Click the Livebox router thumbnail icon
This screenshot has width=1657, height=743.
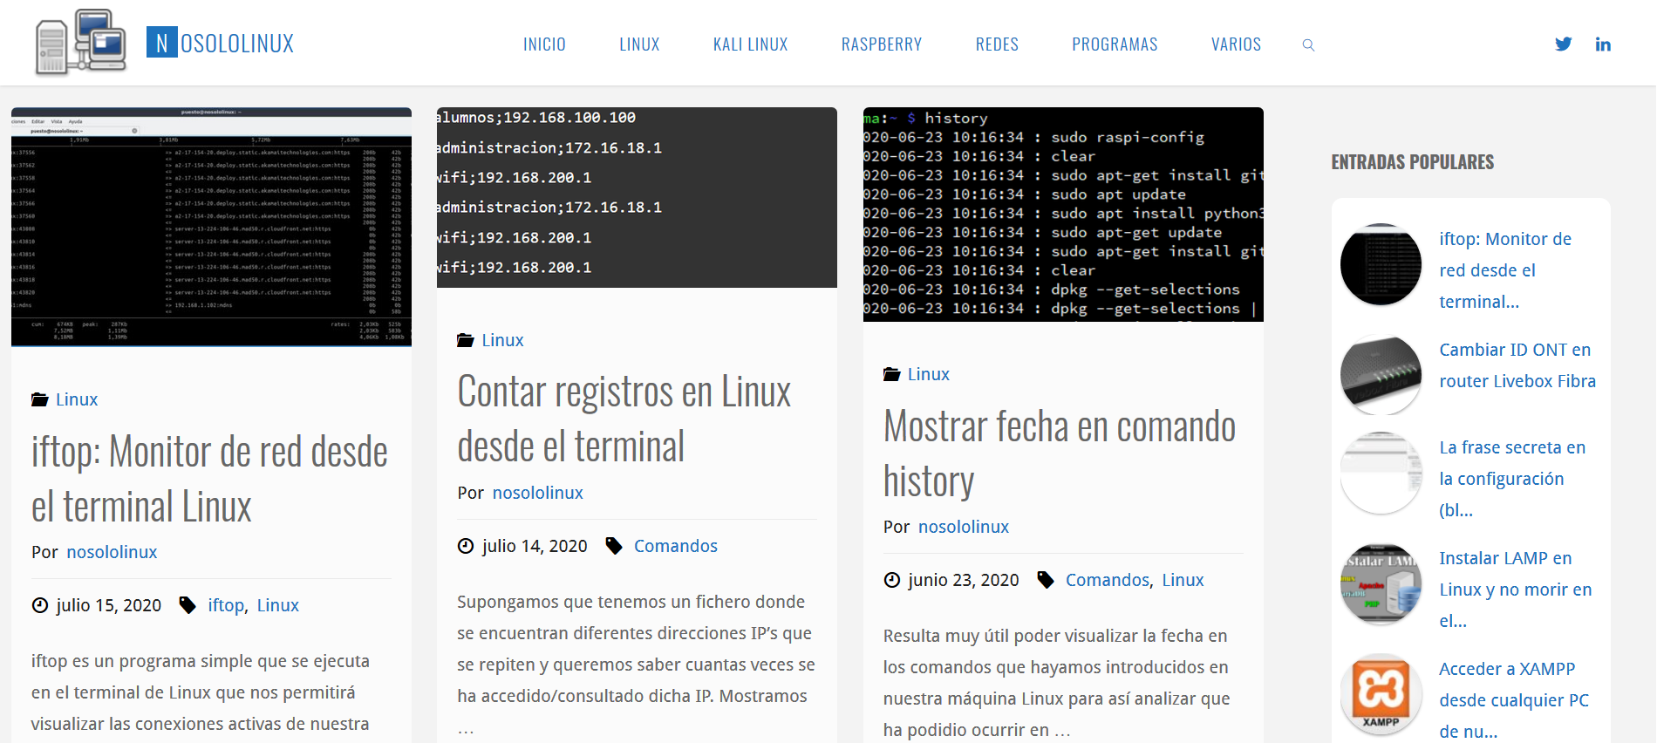1381,373
